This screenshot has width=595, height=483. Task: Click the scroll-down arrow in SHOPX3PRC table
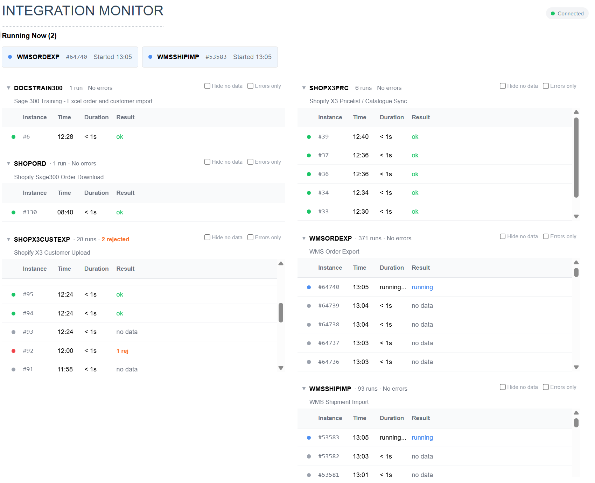(x=576, y=216)
